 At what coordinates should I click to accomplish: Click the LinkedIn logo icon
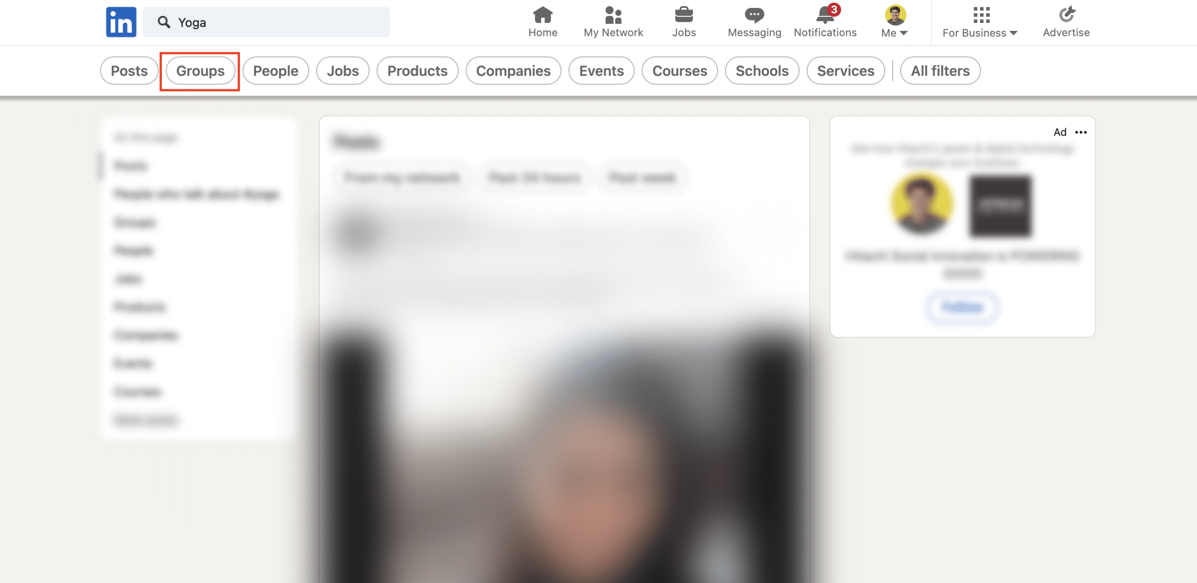[121, 22]
